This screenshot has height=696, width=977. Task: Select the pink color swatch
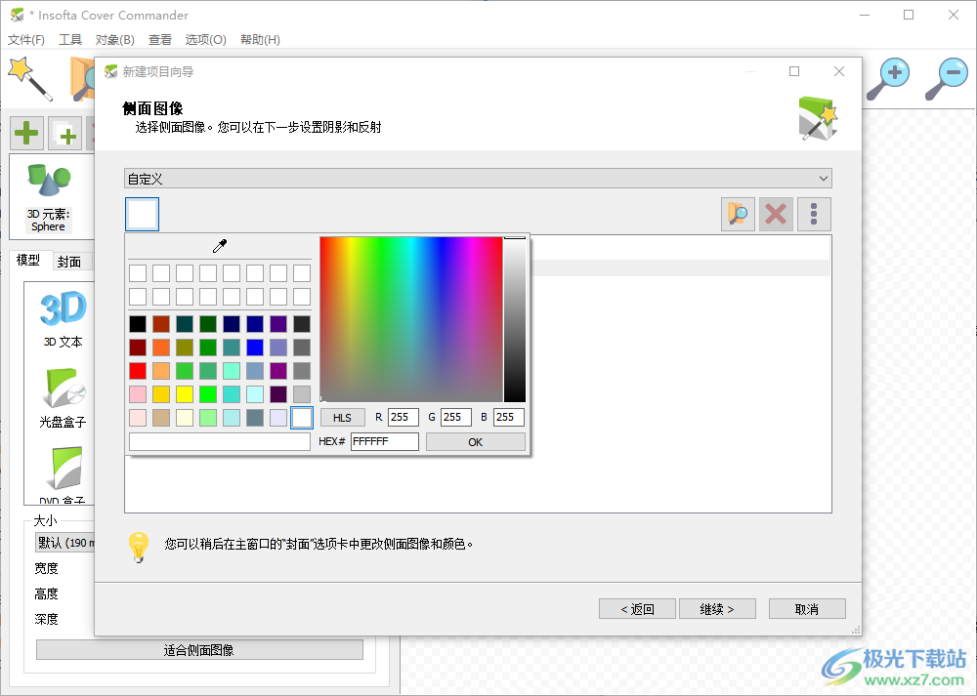[138, 394]
